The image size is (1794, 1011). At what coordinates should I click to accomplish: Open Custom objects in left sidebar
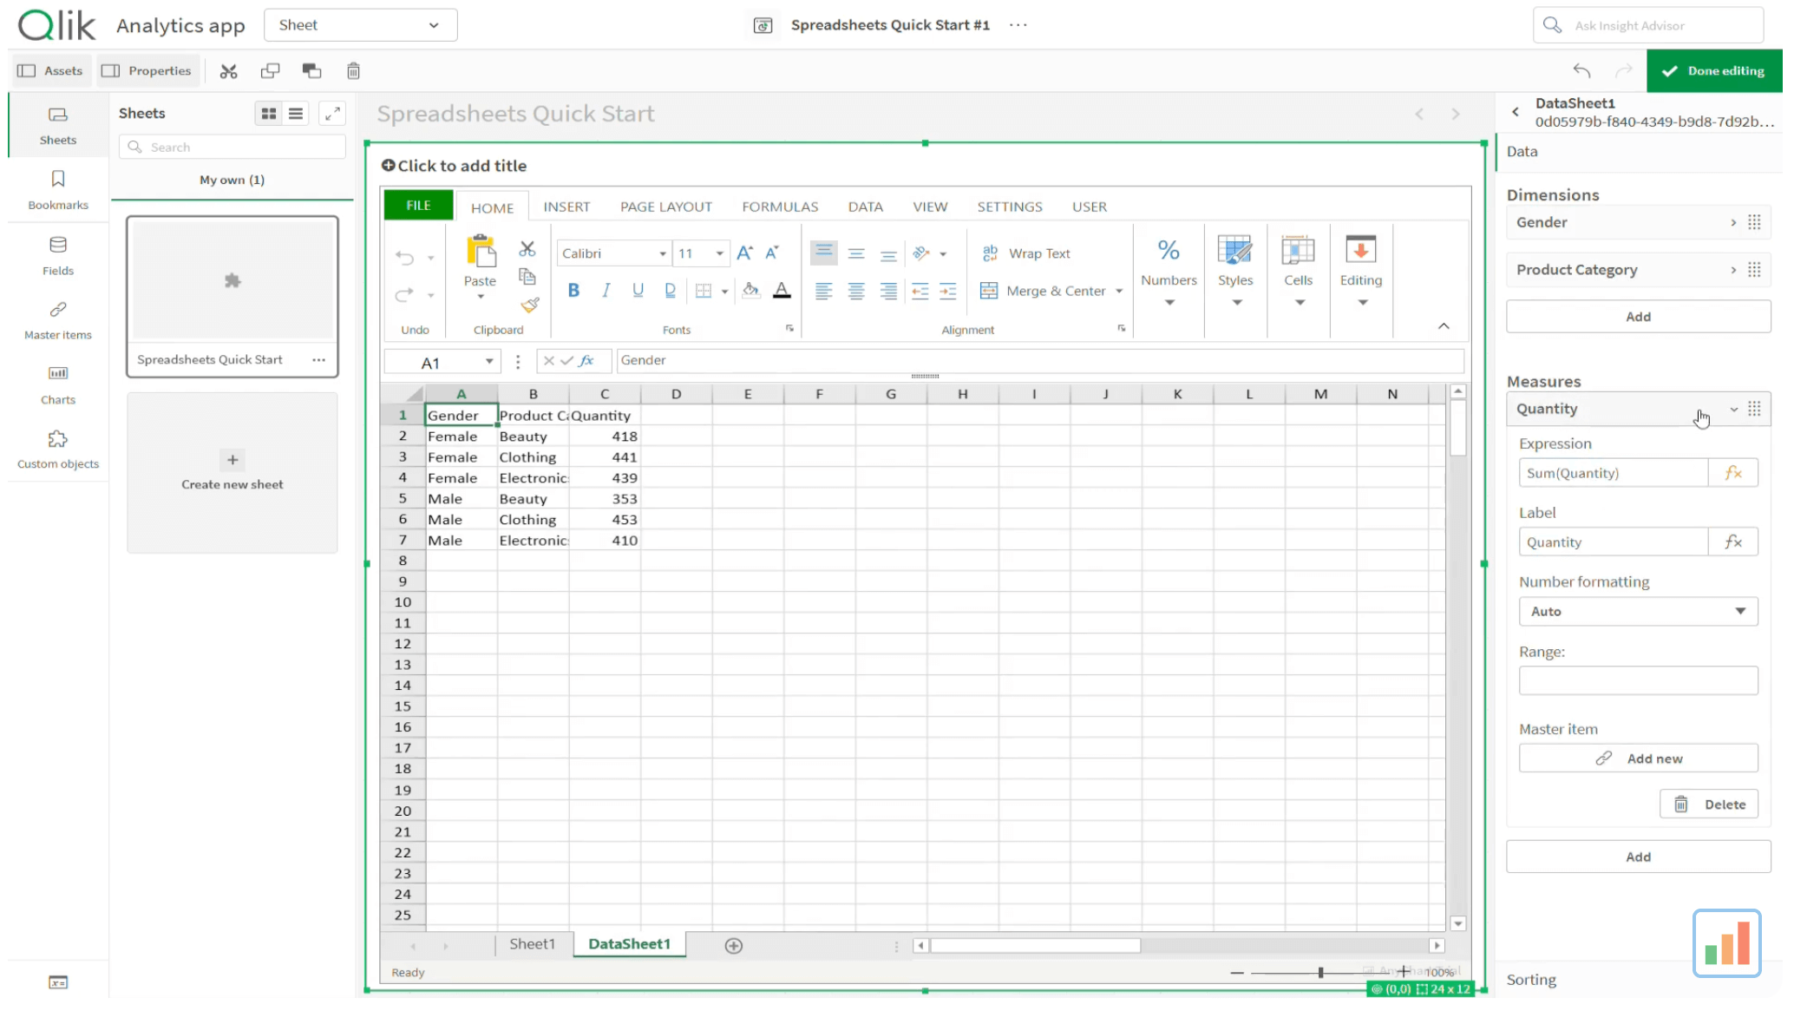pyautogui.click(x=58, y=450)
